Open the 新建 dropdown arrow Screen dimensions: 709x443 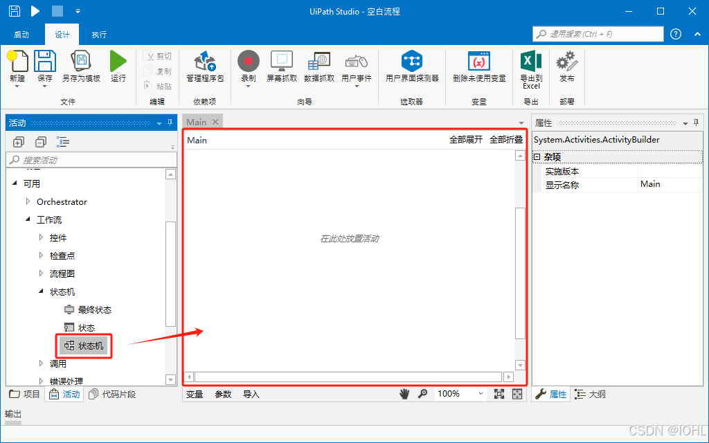point(17,87)
